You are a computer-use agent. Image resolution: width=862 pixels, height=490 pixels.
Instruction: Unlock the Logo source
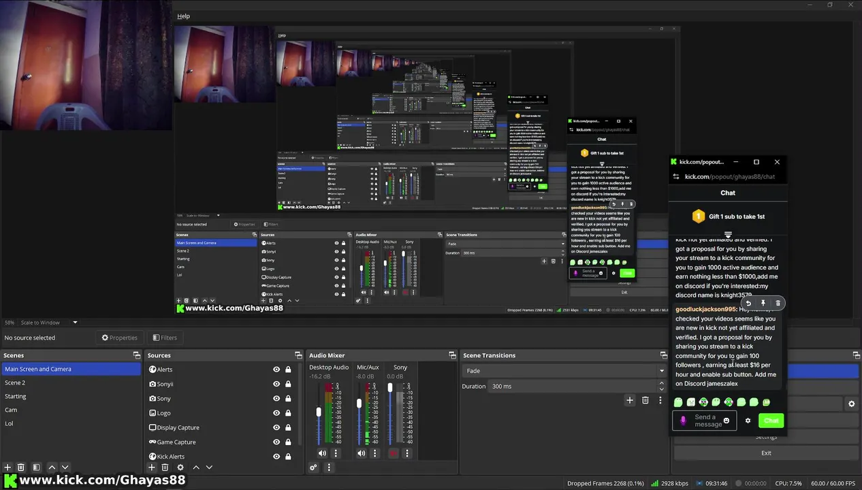288,413
